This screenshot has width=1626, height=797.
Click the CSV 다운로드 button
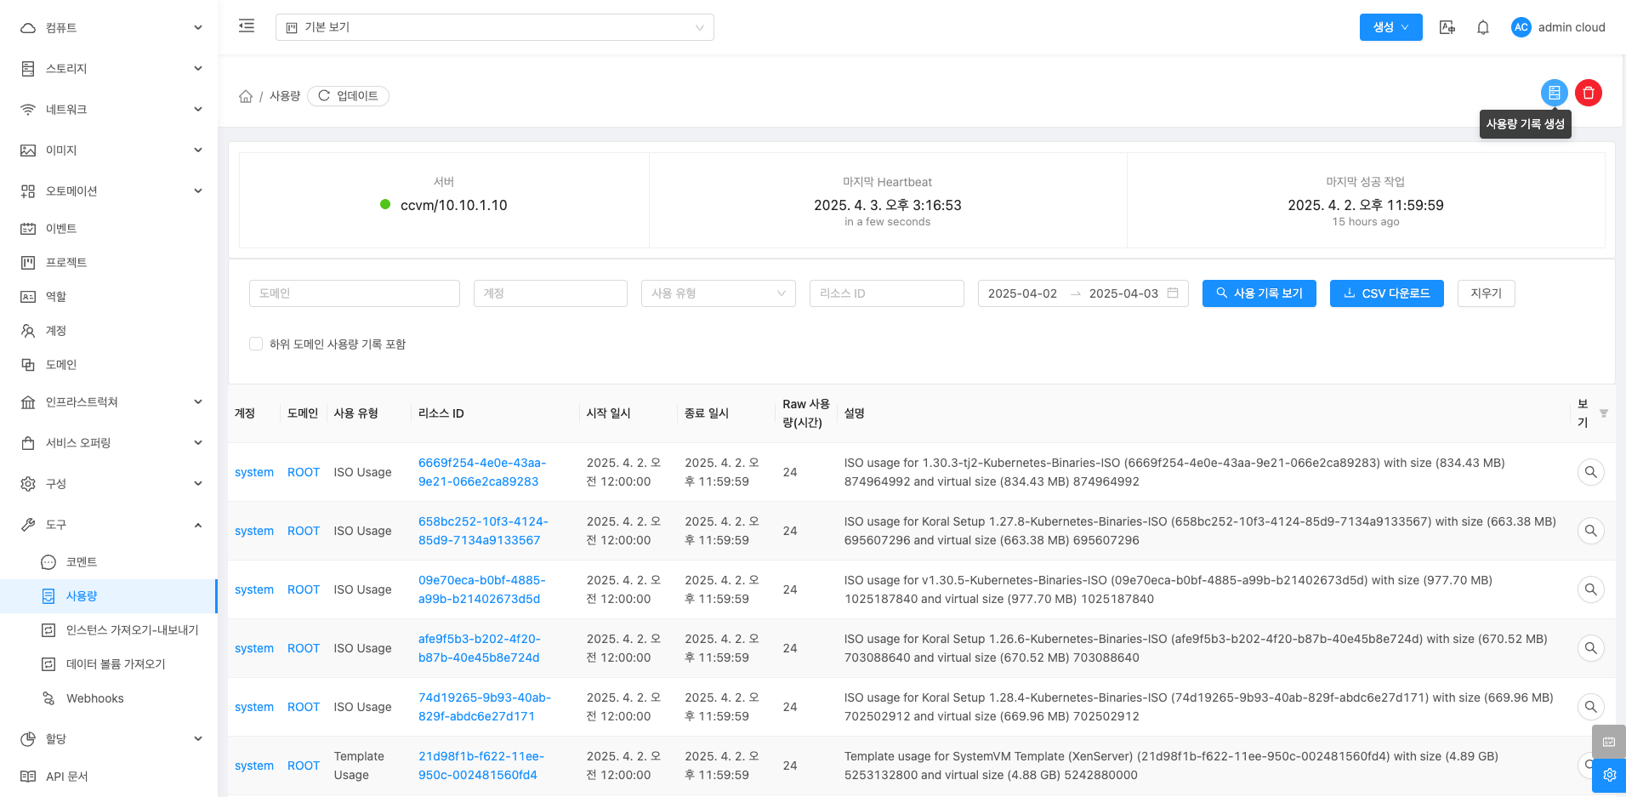point(1386,293)
